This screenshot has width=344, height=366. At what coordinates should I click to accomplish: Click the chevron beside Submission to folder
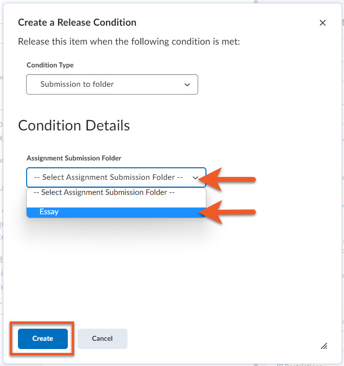[188, 84]
